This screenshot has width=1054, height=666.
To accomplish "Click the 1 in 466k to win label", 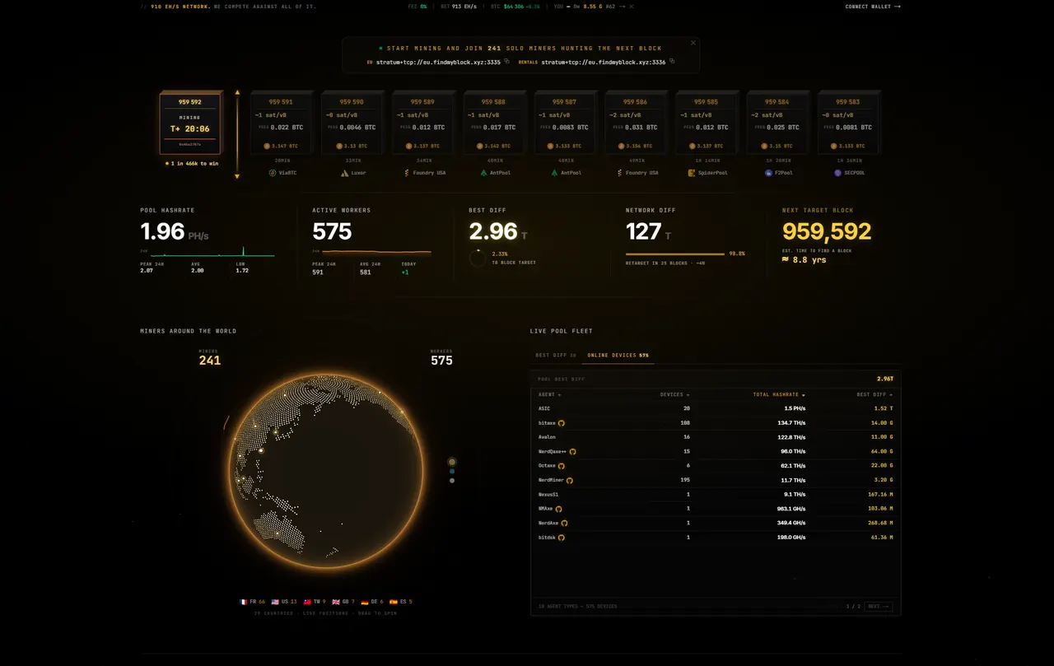I will click(x=191, y=164).
